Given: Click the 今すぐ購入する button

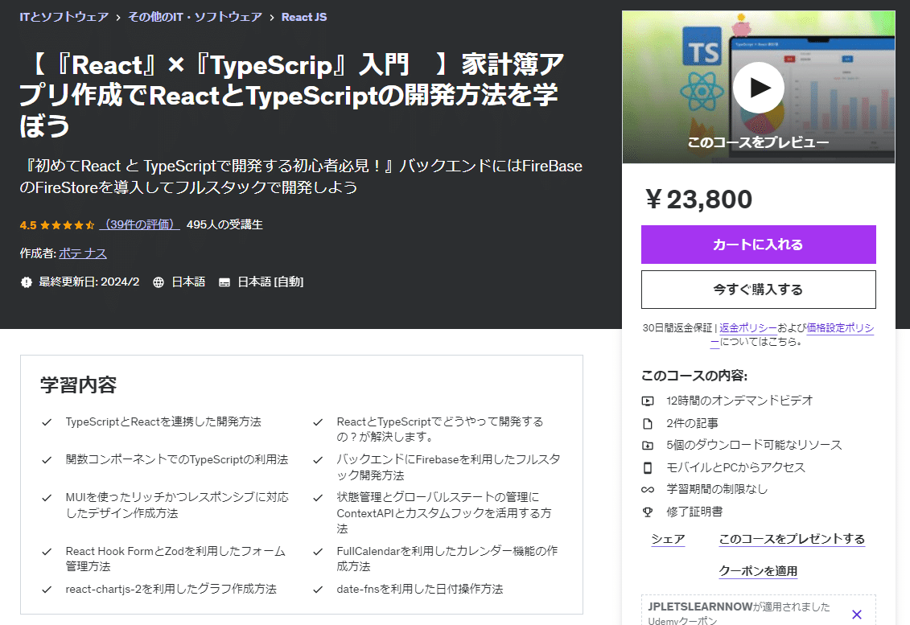Looking at the screenshot, I should 757,290.
